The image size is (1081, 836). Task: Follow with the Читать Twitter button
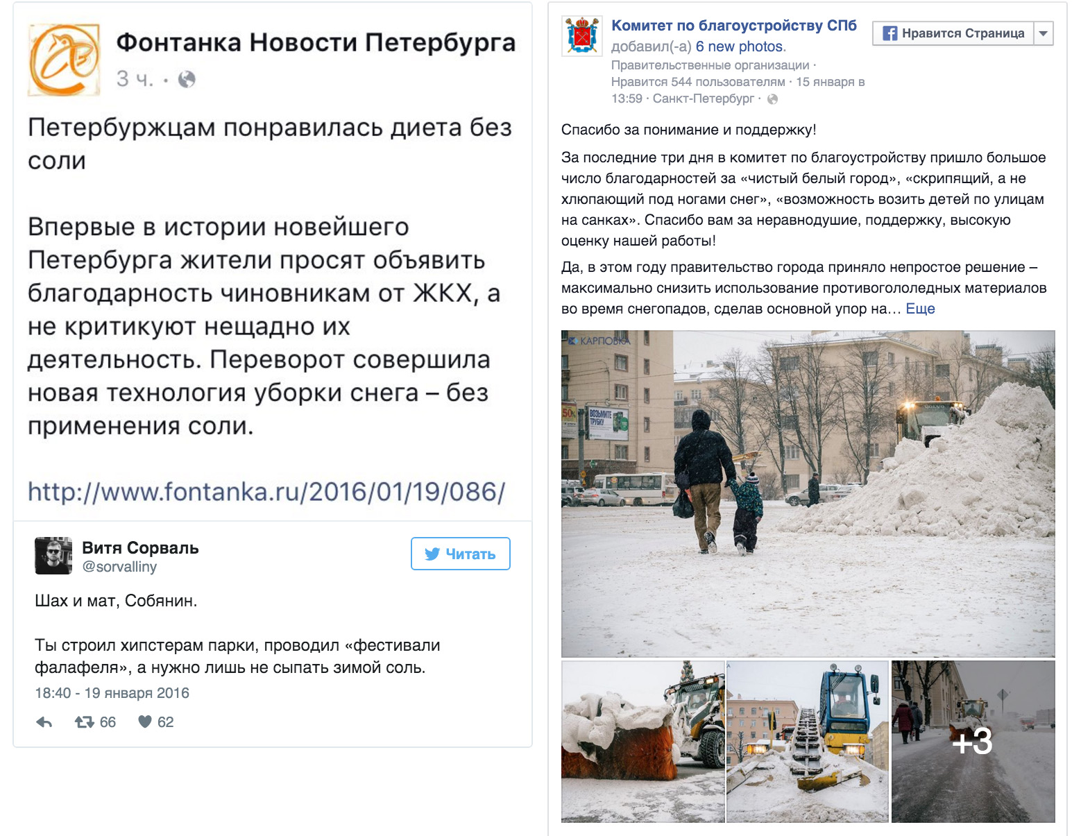click(x=461, y=554)
